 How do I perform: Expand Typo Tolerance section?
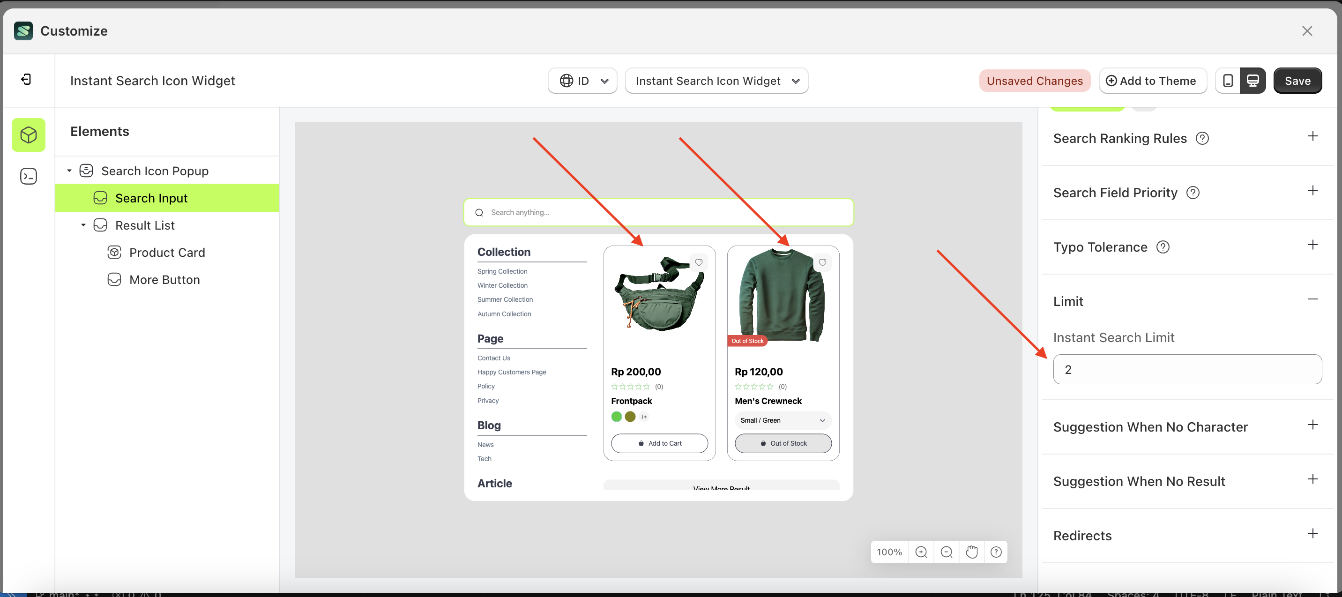(x=1312, y=245)
